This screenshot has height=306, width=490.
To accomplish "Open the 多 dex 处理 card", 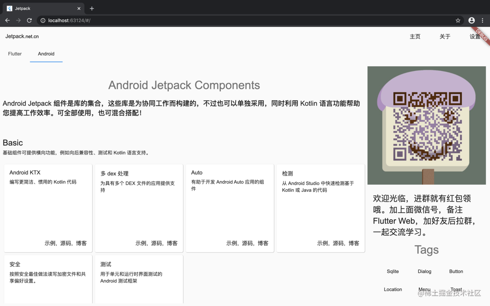I will click(x=139, y=208).
